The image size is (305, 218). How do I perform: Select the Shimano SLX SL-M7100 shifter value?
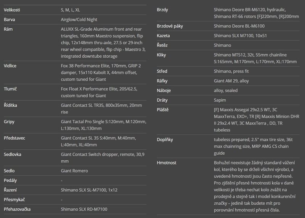[x=89, y=190]
